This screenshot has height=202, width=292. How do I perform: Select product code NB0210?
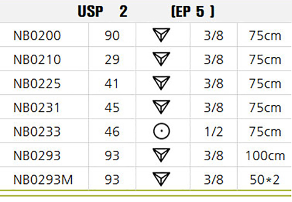coord(37,59)
